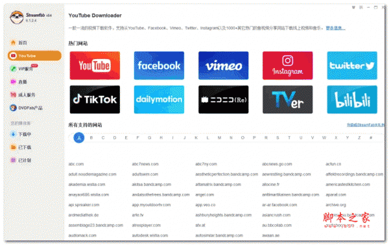Open the DVDFab产品 sidebar item

(34, 108)
